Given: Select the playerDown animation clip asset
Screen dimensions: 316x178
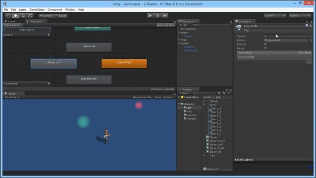Looking at the screenshot, I should tap(215, 141).
